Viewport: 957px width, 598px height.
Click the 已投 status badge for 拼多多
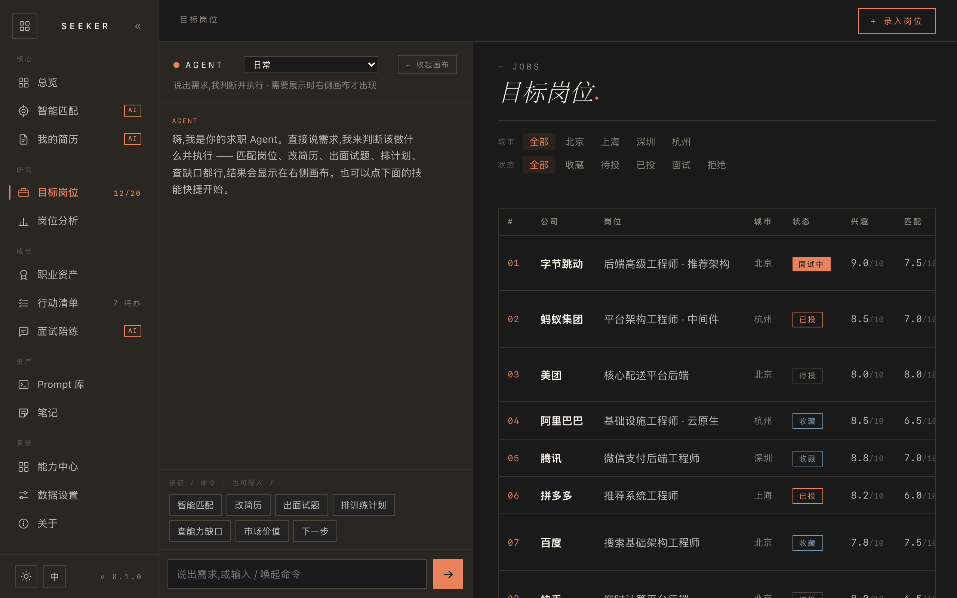pos(807,496)
